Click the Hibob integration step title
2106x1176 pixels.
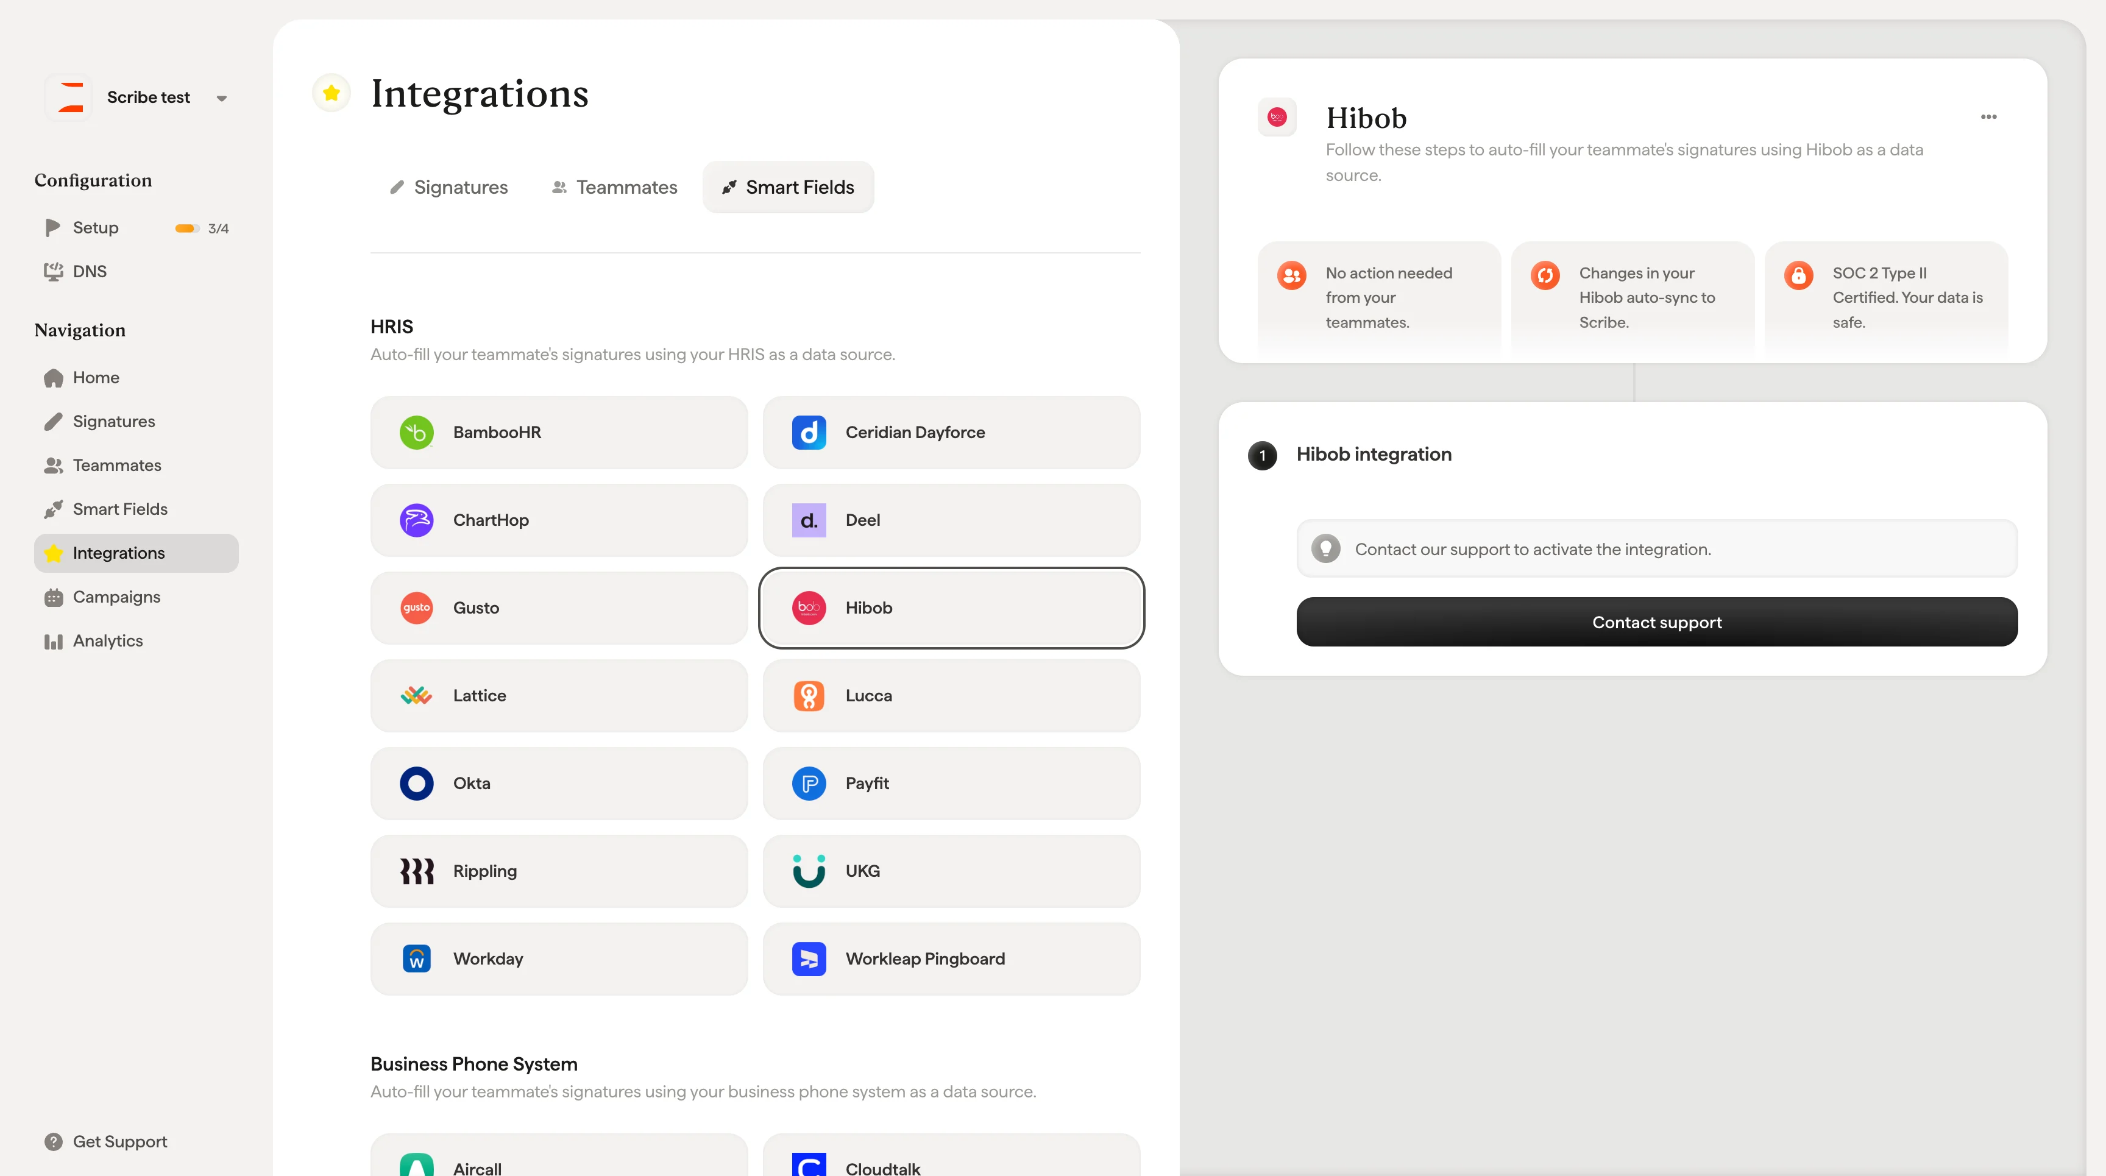(1374, 455)
